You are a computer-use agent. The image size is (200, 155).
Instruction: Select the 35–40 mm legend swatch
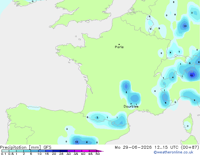pos(78,151)
